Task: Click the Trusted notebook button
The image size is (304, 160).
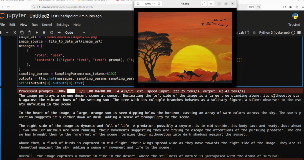Action: (294, 25)
